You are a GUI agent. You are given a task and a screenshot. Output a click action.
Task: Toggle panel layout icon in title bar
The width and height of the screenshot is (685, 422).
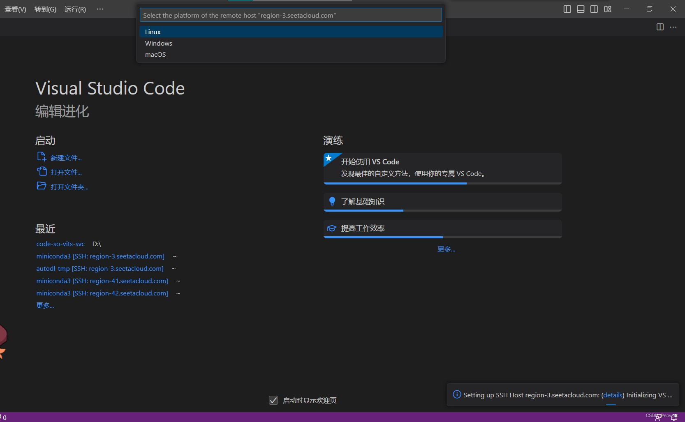click(581, 9)
